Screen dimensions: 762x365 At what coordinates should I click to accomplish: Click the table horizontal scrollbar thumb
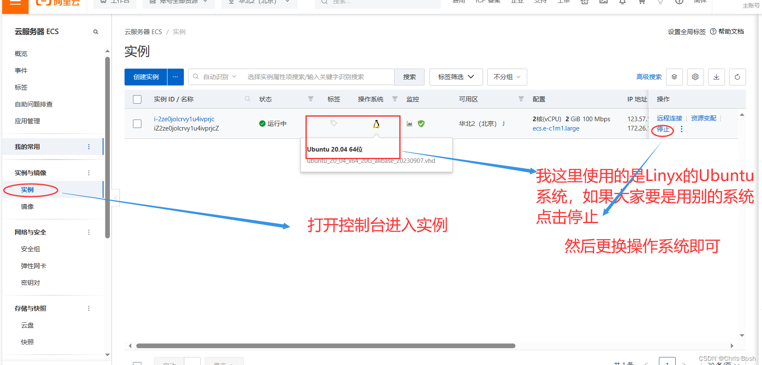point(326,346)
